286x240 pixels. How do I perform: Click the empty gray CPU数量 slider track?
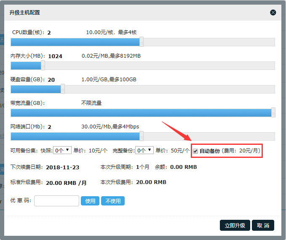[x=208, y=42]
